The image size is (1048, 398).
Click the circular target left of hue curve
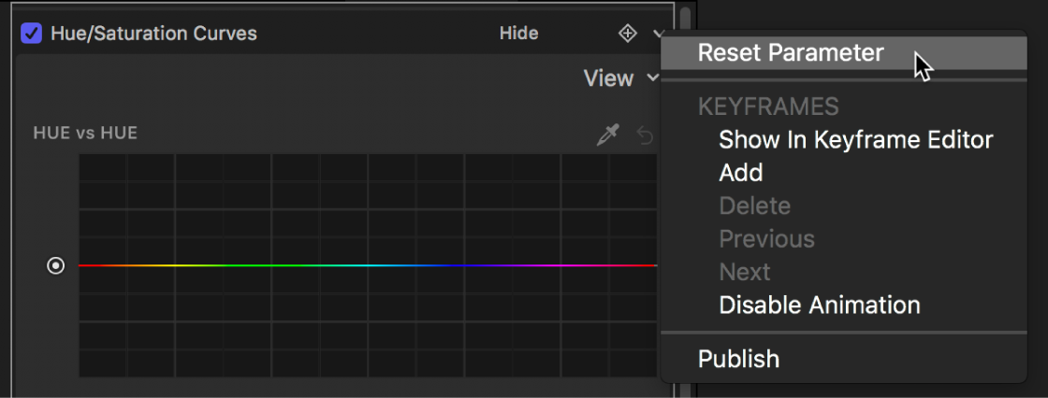56,266
